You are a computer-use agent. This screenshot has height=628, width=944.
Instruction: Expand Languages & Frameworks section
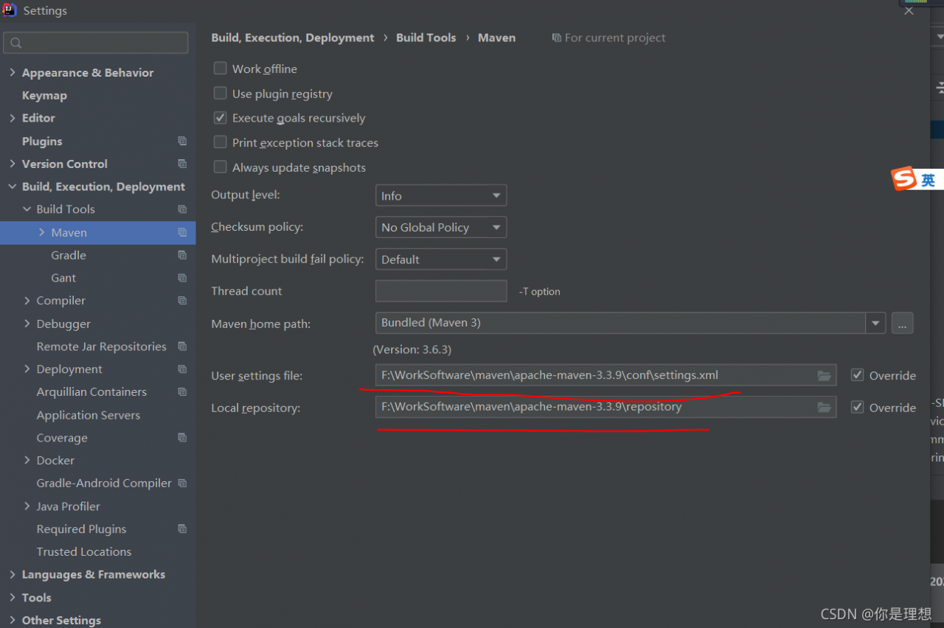(12, 575)
